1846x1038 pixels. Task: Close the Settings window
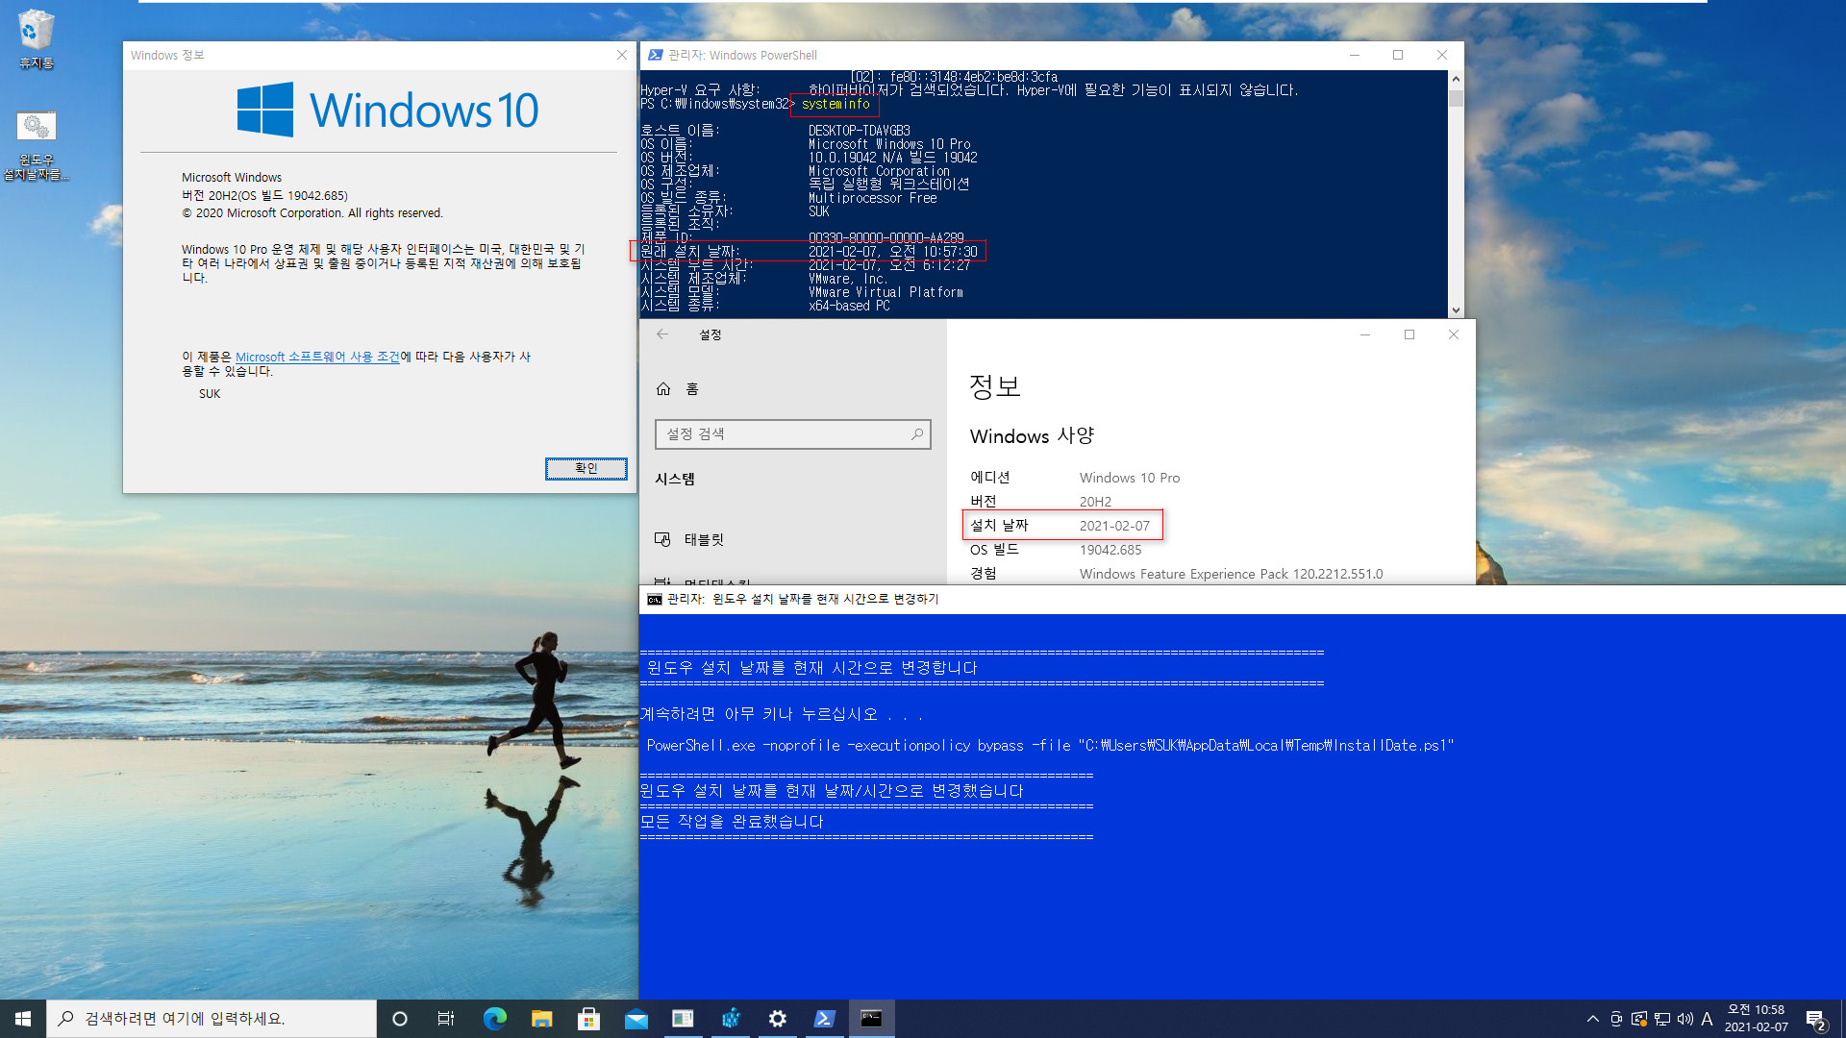pyautogui.click(x=1454, y=334)
